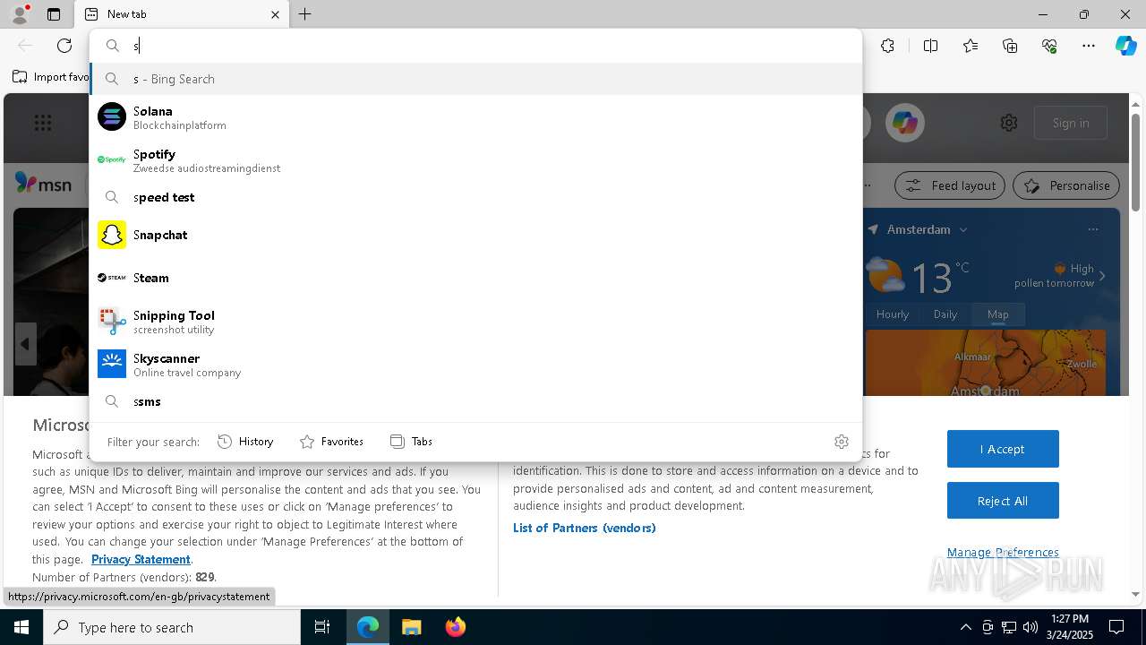The image size is (1146, 645).
Task: Show hidden tray icons chevron
Action: (x=966, y=627)
